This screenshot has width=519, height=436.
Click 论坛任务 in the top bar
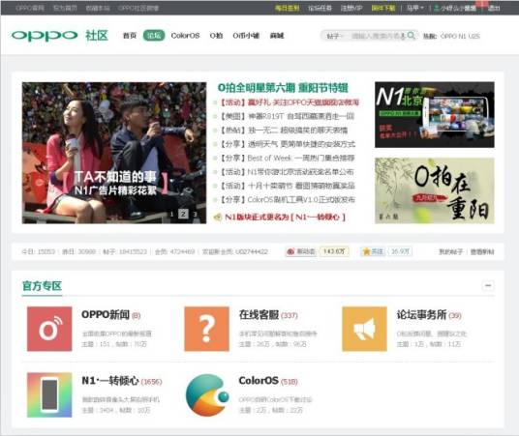coord(320,8)
